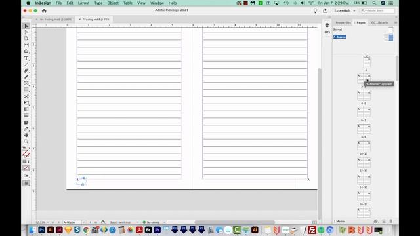Click the delete selected pages trash icon
This screenshot has width=420, height=236.
click(391, 222)
